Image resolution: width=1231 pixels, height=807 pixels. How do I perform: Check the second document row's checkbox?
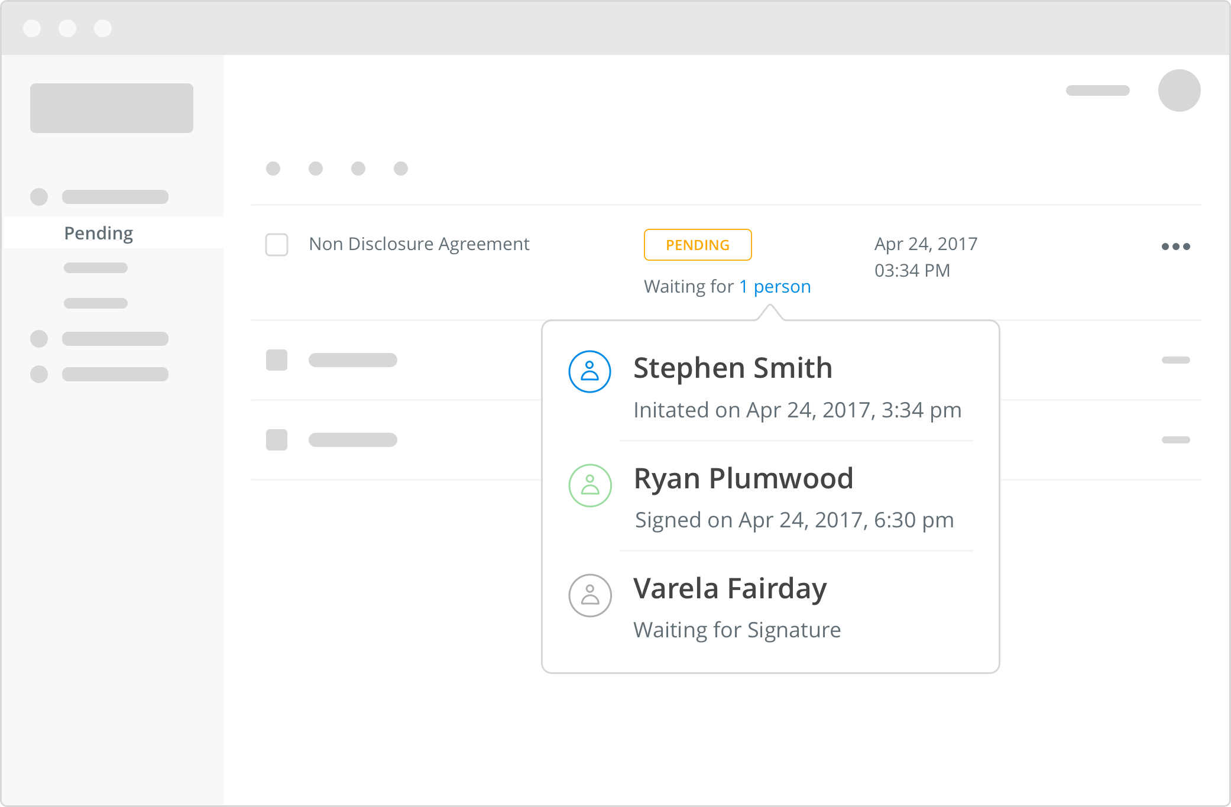pyautogui.click(x=276, y=360)
